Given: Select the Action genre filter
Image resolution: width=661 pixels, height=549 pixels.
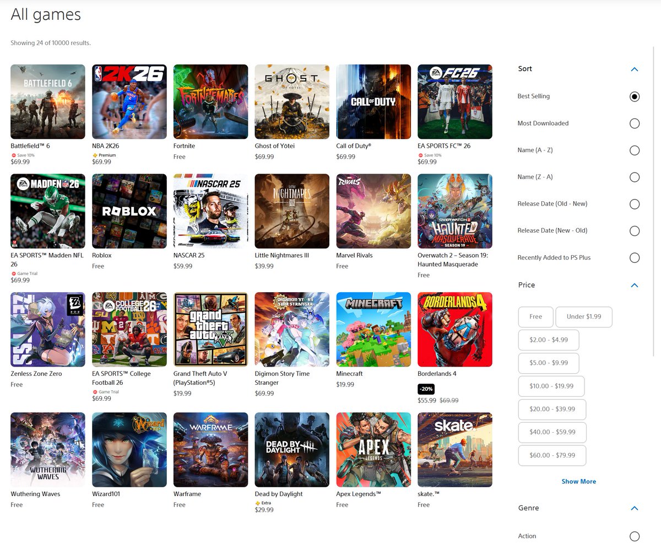Looking at the screenshot, I should 635,536.
